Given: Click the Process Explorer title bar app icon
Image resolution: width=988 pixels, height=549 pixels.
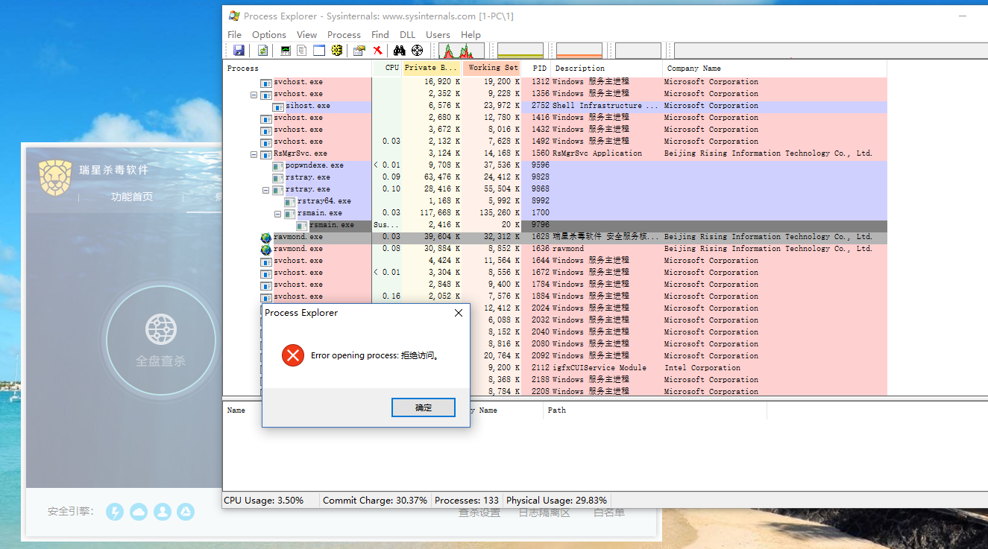Looking at the screenshot, I should [x=234, y=16].
